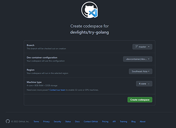Open the About footer link
The height and width of the screenshot is (128, 176).
pos(143,121)
